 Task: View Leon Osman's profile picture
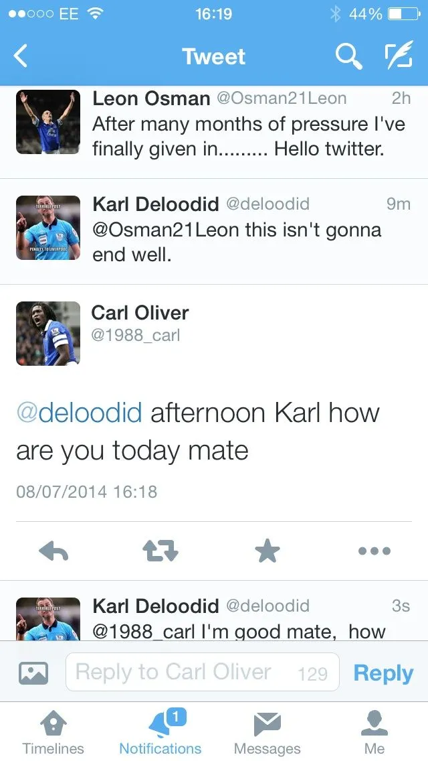pos(48,122)
